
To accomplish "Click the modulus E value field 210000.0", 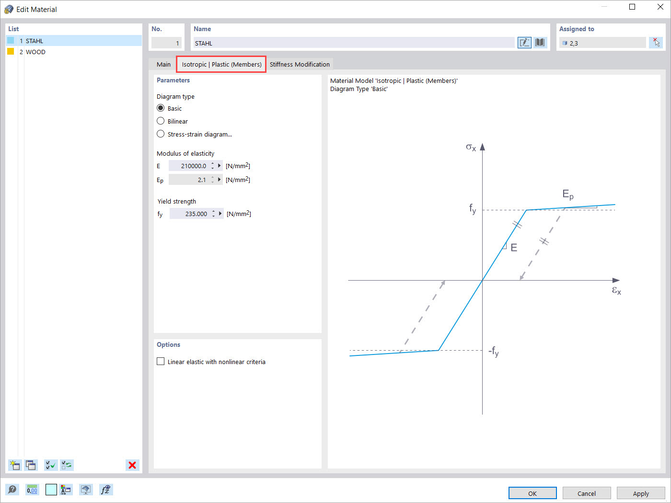I will 189,166.
